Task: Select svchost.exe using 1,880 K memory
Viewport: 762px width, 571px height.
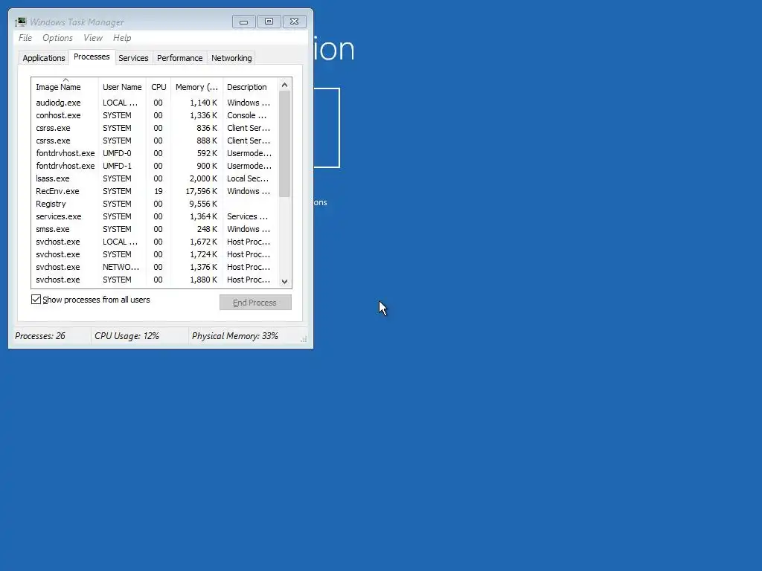Action: (155, 280)
